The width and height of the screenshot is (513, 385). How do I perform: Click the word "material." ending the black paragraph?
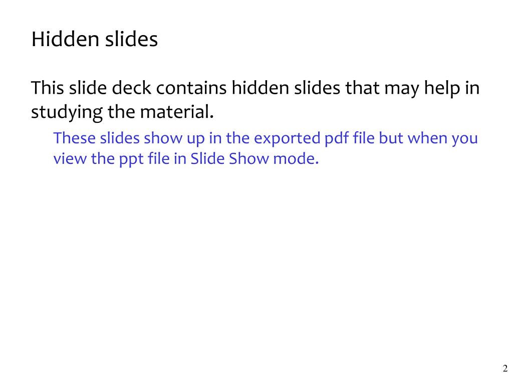177,112
